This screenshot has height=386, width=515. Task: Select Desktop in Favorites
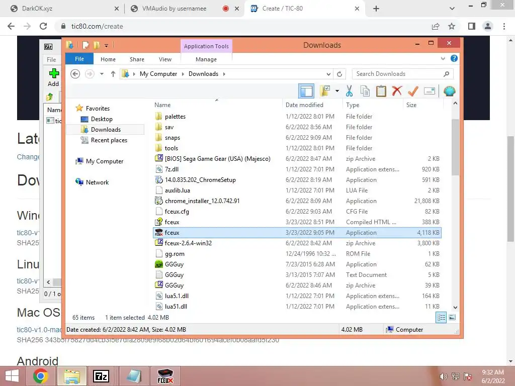pos(102,119)
